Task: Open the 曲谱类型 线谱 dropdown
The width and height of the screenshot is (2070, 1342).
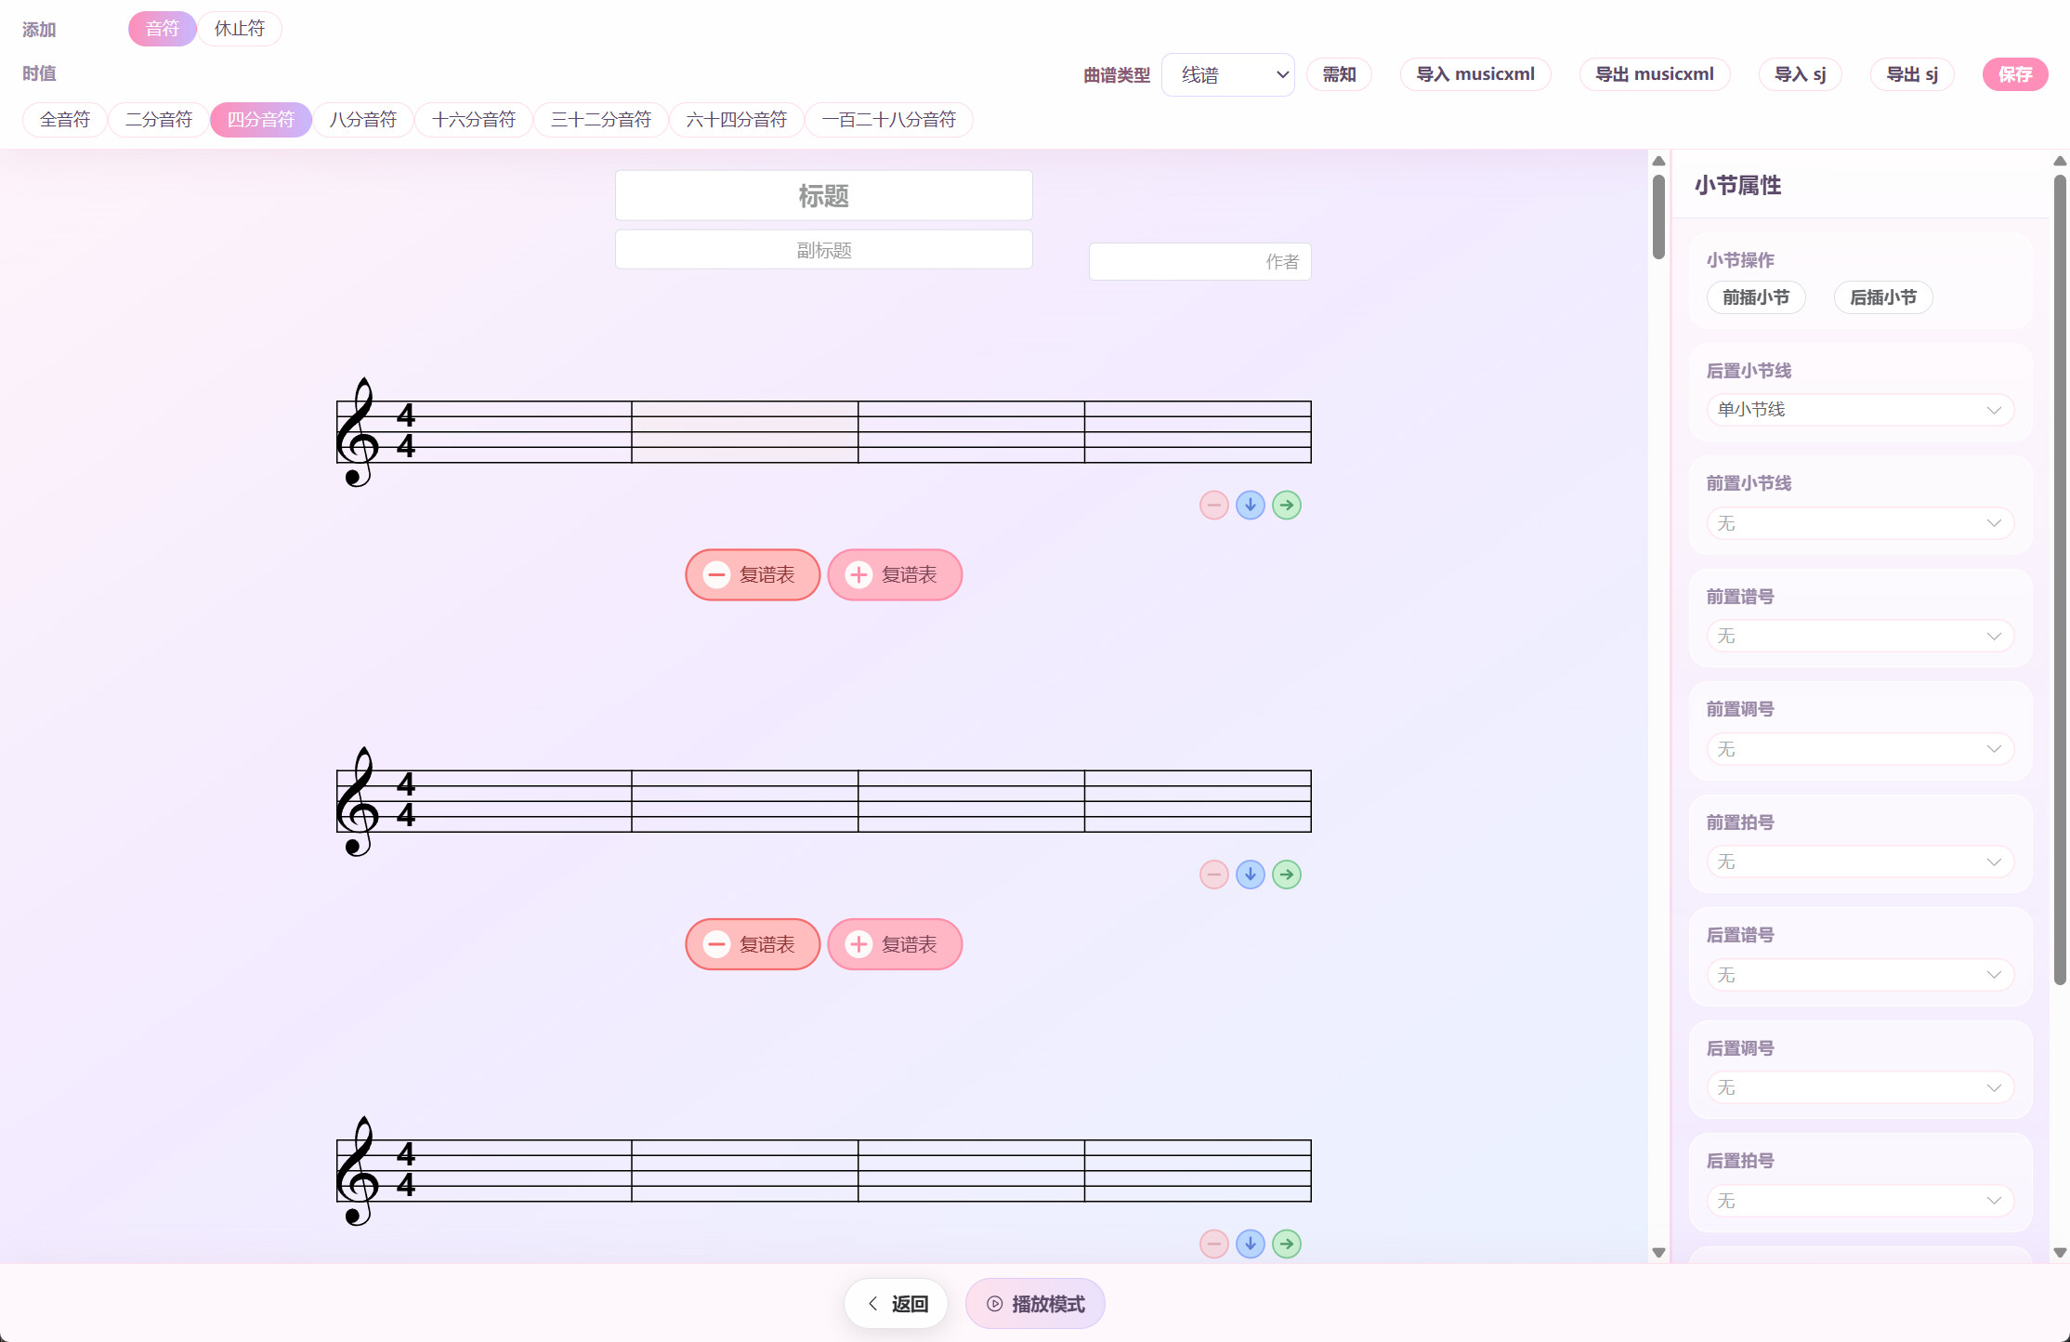Action: [x=1227, y=74]
